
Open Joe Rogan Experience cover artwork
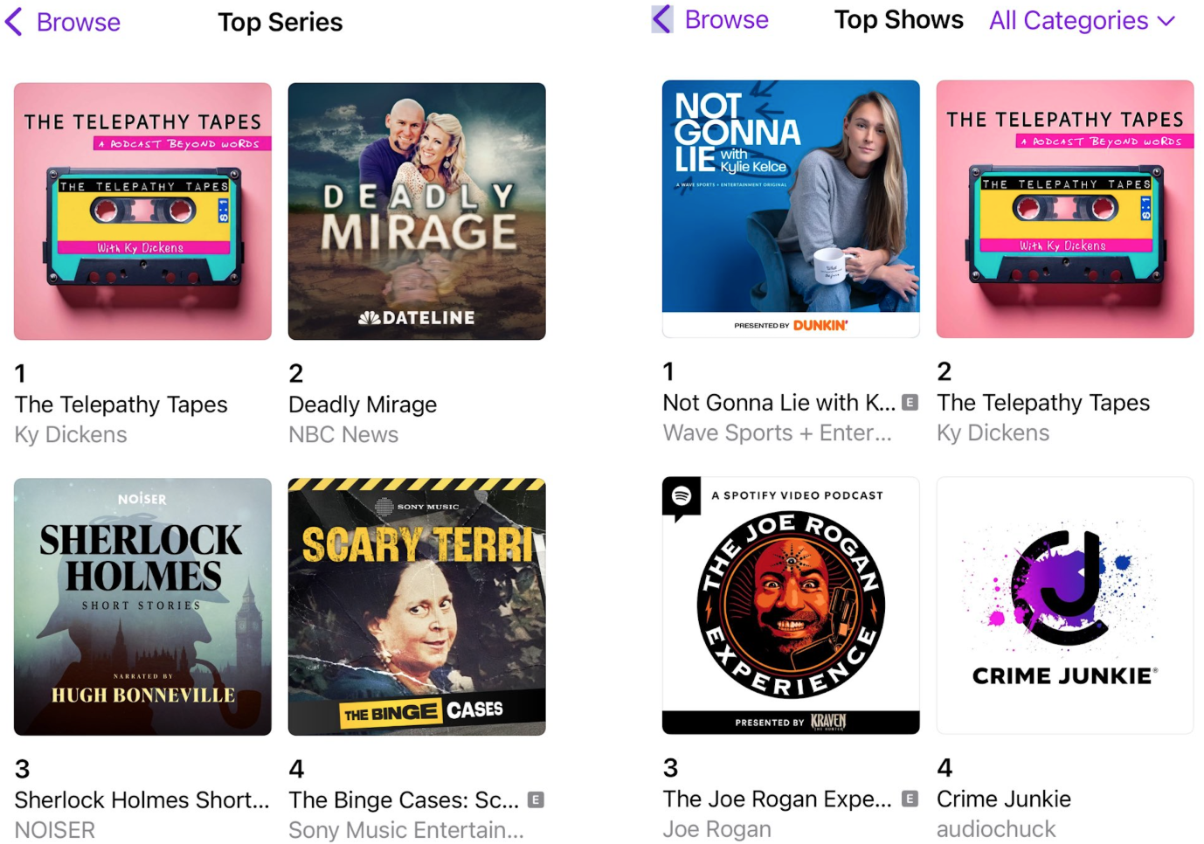791,605
